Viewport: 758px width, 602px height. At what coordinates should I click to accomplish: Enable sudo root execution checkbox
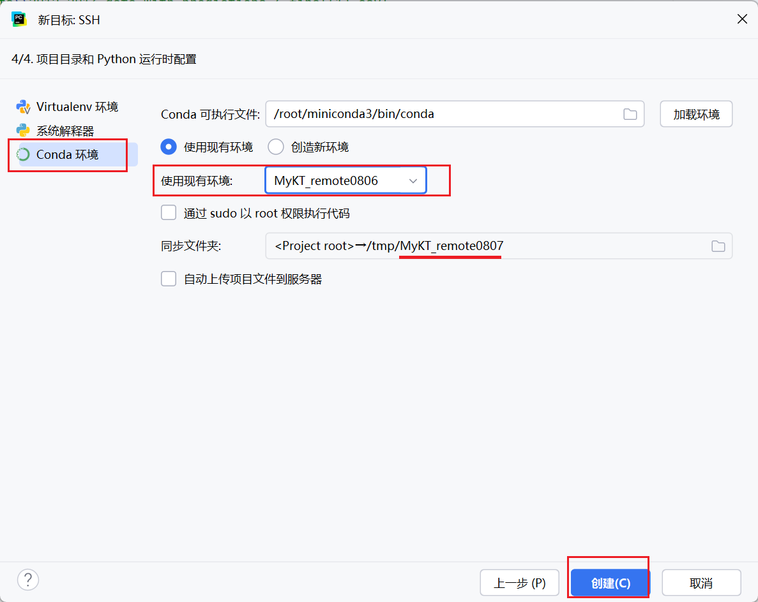point(168,213)
